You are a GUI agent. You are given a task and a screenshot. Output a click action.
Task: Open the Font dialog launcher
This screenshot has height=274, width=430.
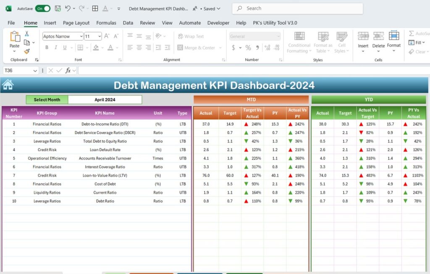pyautogui.click(x=120, y=60)
